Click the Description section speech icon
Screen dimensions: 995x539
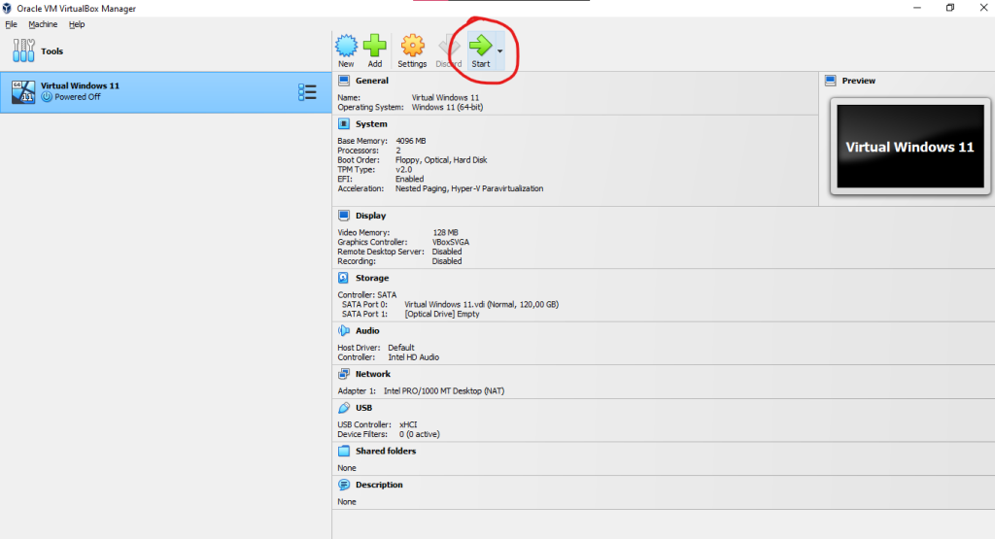[x=344, y=485]
